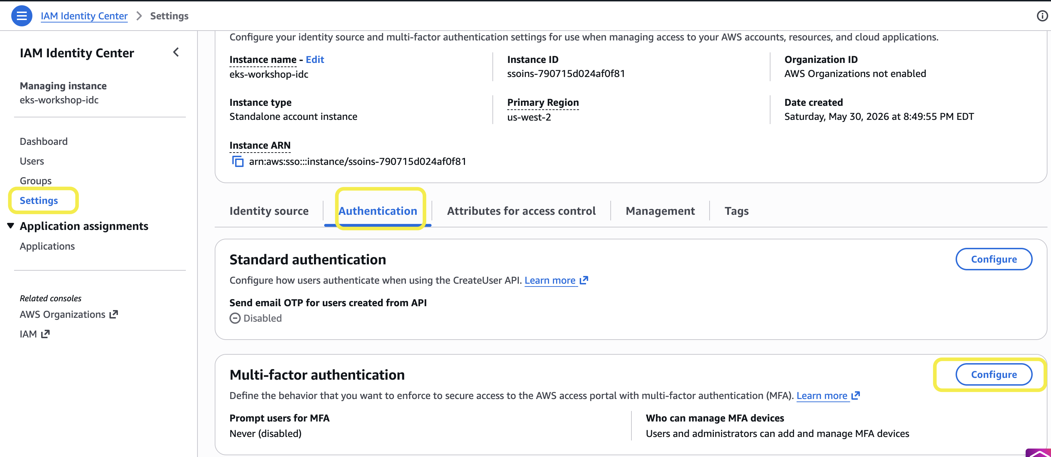This screenshot has height=457, width=1051.
Task: Select the Authentication tab
Action: [378, 211]
